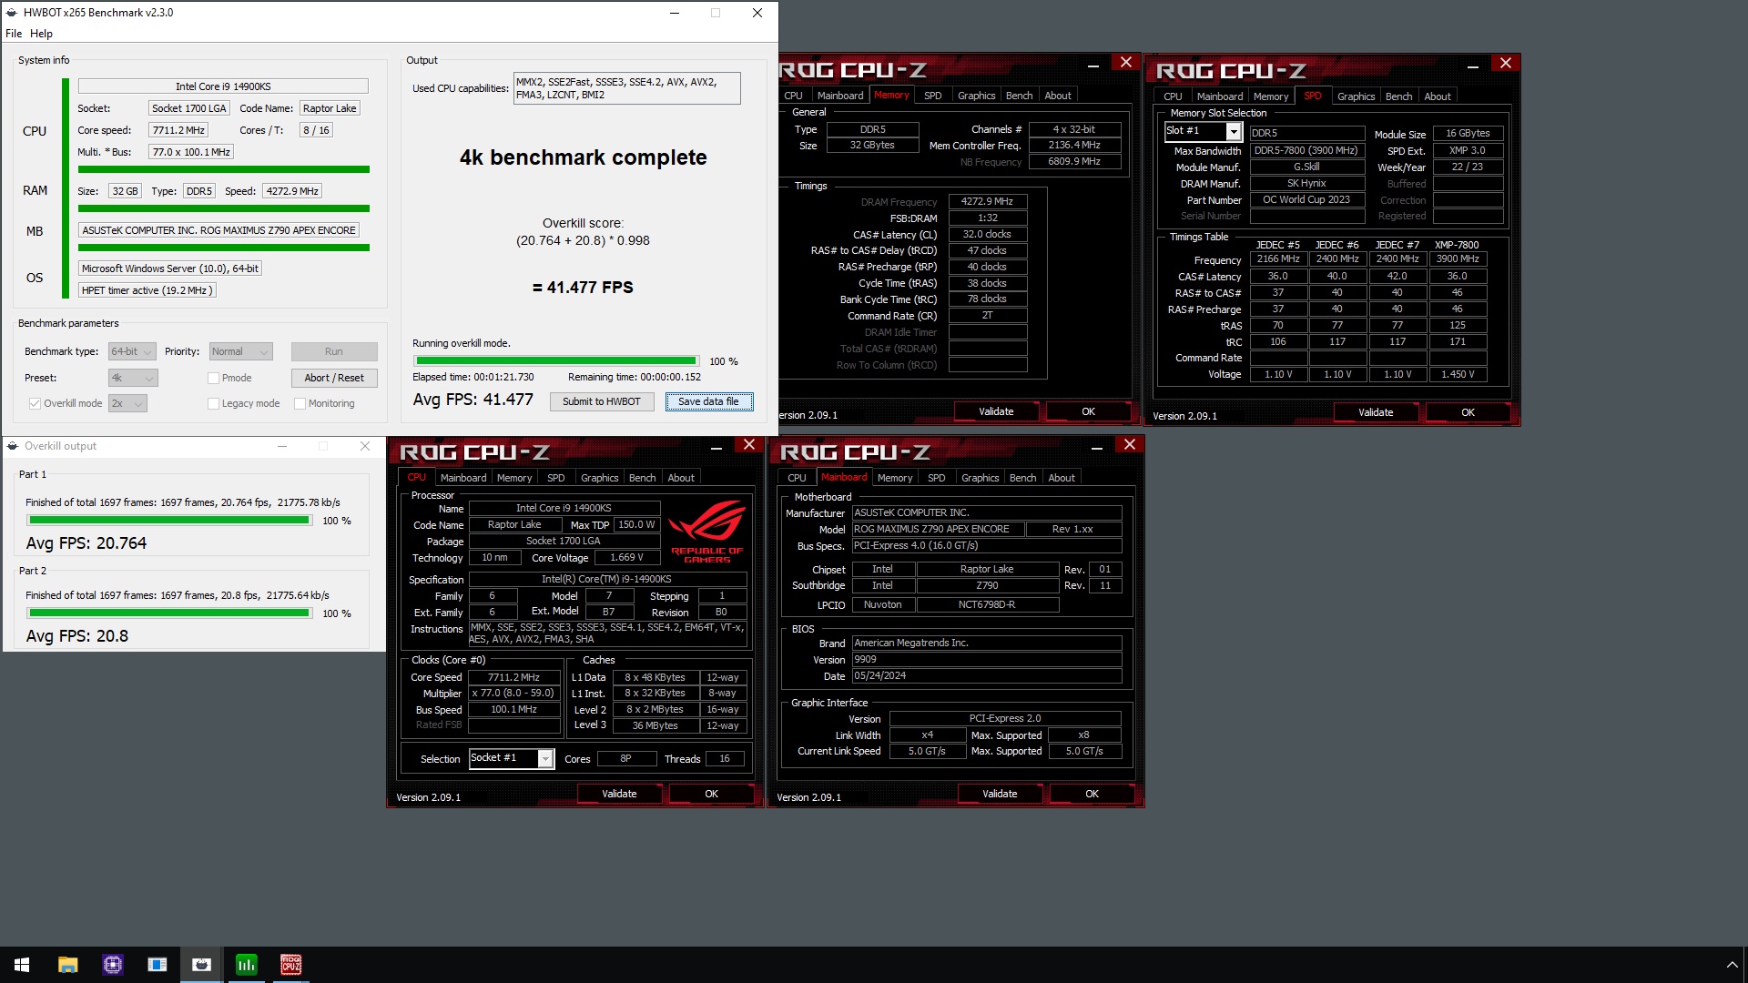Screen dimensions: 1748x983
Task: Open the green bar chart taskbar app
Action: pyautogui.click(x=246, y=964)
